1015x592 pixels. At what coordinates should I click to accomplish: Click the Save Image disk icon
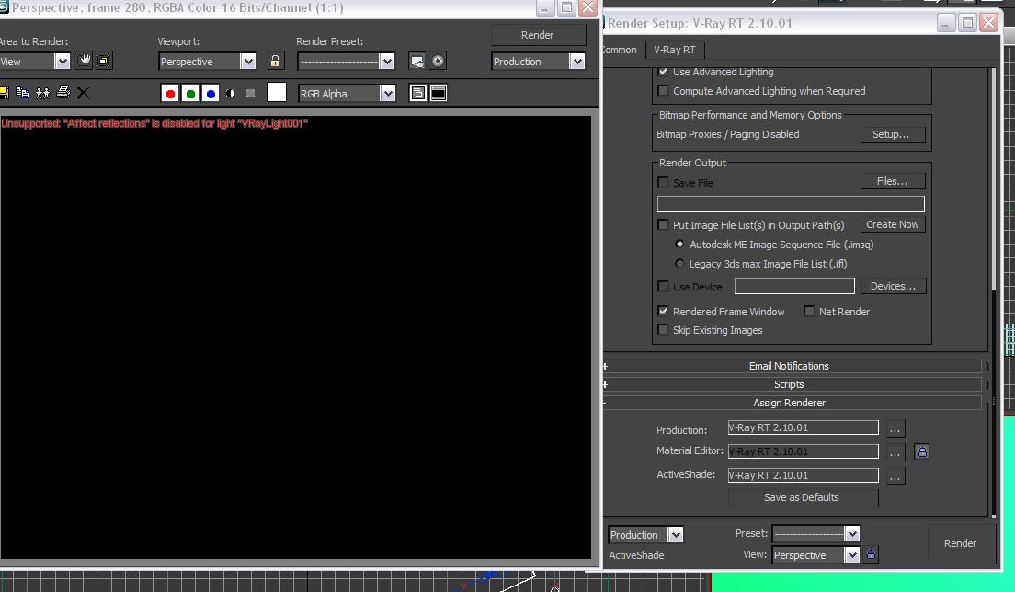pyautogui.click(x=4, y=93)
